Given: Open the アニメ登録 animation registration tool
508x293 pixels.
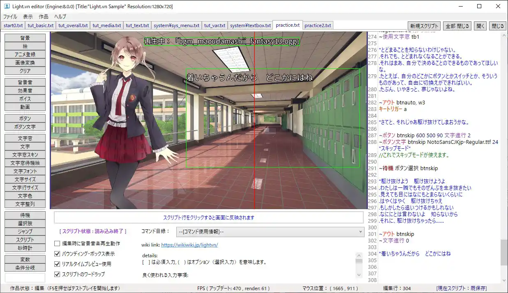Looking at the screenshot, I should pos(24,54).
